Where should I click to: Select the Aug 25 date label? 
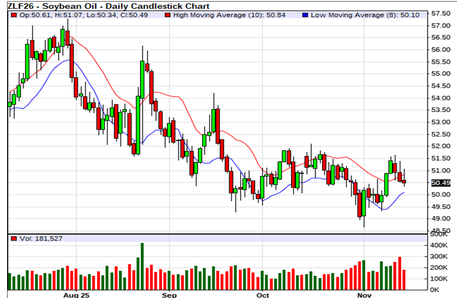pos(77,295)
